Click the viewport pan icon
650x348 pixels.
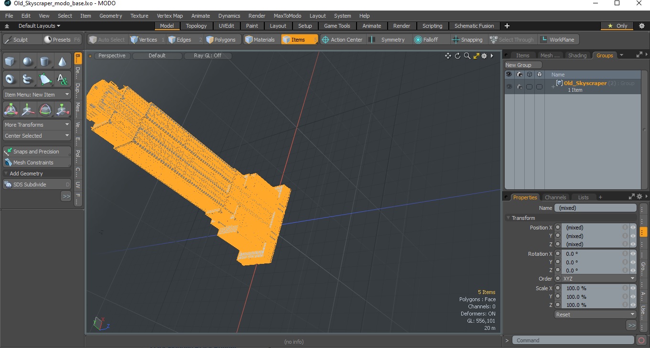click(x=448, y=56)
